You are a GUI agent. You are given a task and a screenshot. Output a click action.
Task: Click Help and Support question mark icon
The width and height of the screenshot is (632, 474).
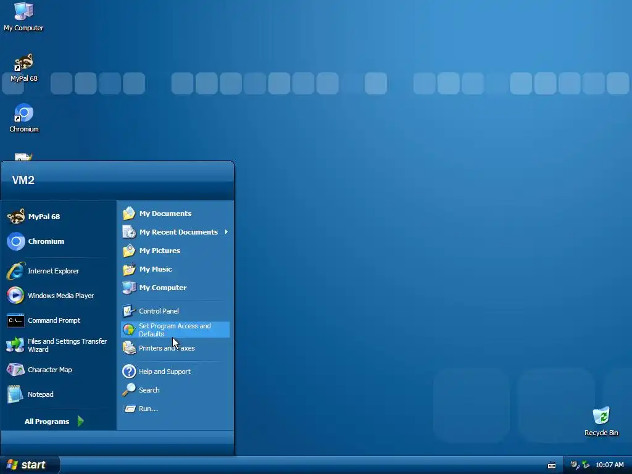click(129, 371)
